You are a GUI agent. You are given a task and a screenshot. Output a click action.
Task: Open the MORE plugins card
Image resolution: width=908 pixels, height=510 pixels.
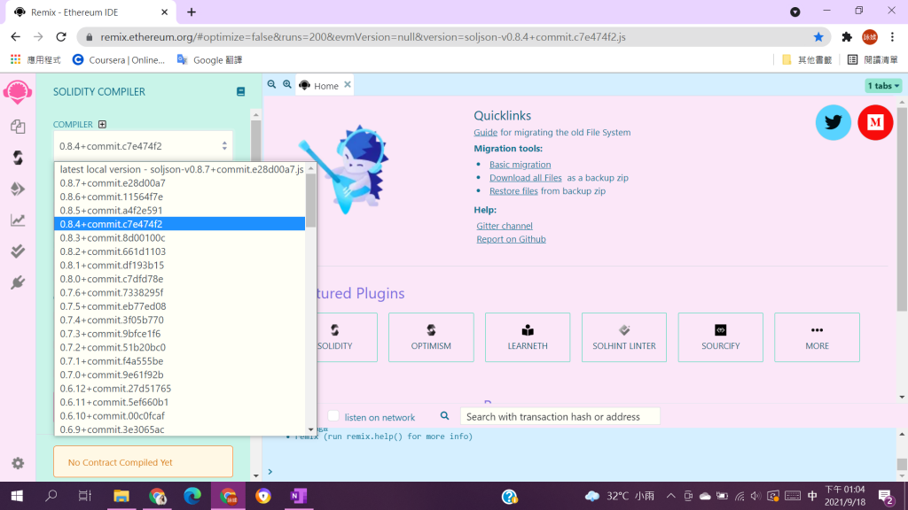[x=817, y=337]
